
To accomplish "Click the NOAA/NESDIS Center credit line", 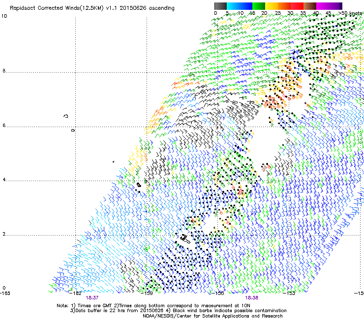I will pos(212,316).
